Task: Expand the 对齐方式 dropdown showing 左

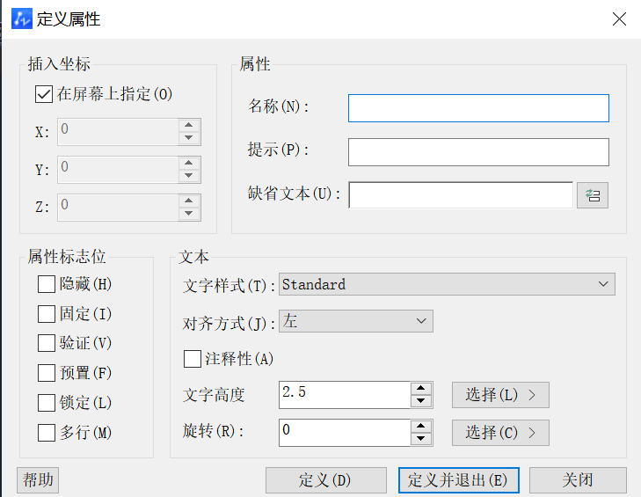Action: pos(355,321)
